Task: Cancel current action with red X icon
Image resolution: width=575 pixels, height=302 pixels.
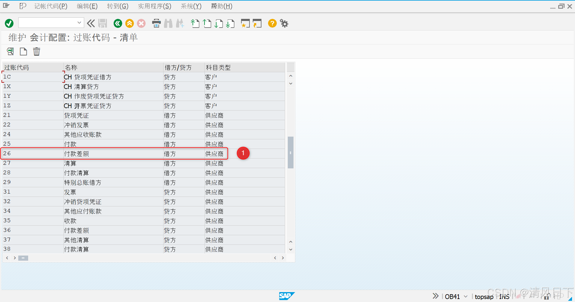Action: click(141, 23)
